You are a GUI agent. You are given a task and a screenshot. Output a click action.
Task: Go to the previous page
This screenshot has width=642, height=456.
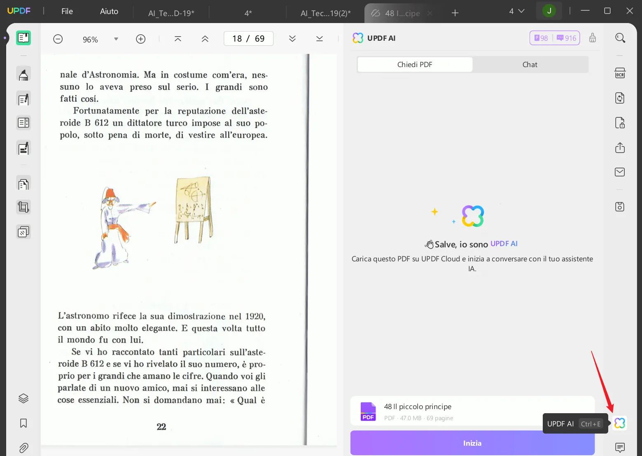[205, 39]
